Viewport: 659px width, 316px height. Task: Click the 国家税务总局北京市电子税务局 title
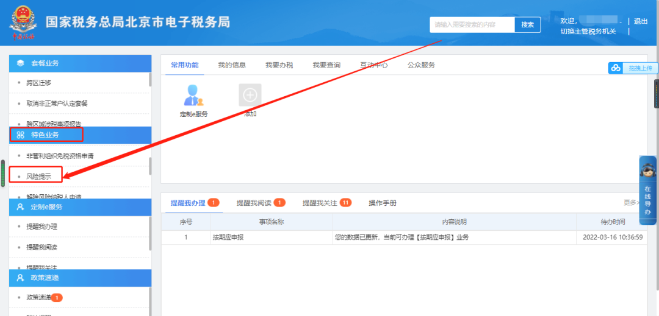tap(139, 22)
